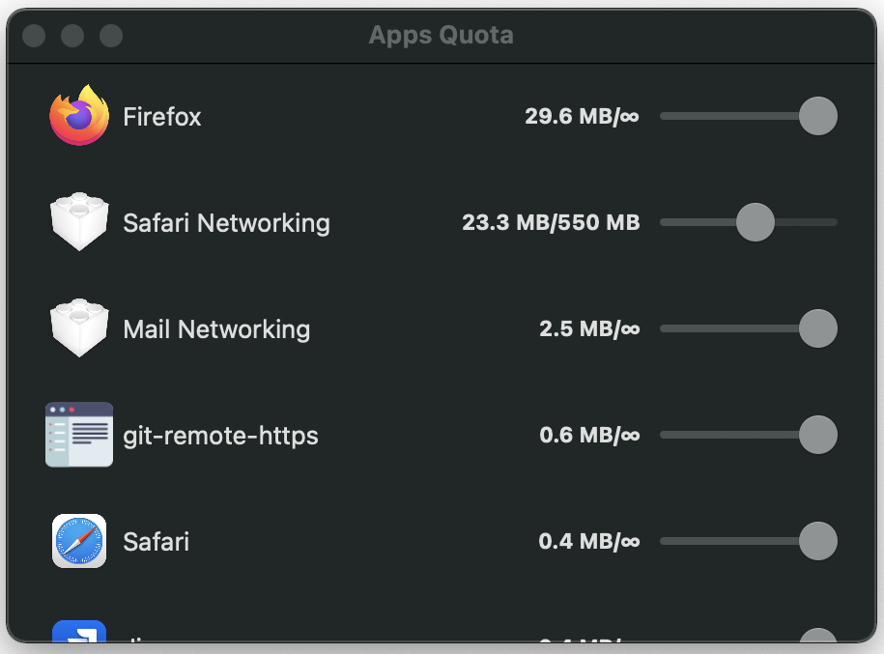Viewport: 884px width, 654px height.
Task: Click the 23.3 MB/550 MB quota text
Action: [551, 222]
